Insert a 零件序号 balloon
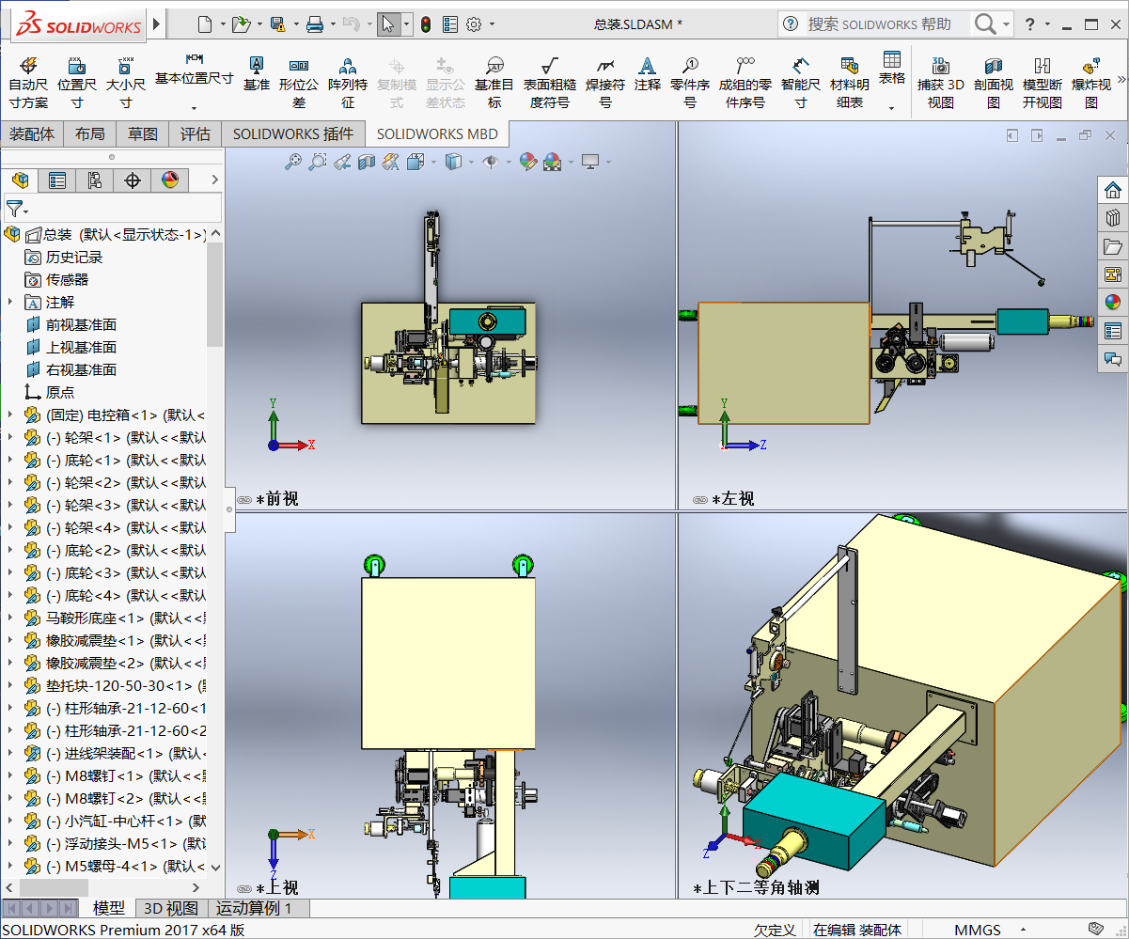Viewport: 1129px width, 939px height. coord(690,81)
